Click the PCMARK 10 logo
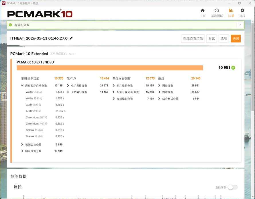 [x=40, y=14]
